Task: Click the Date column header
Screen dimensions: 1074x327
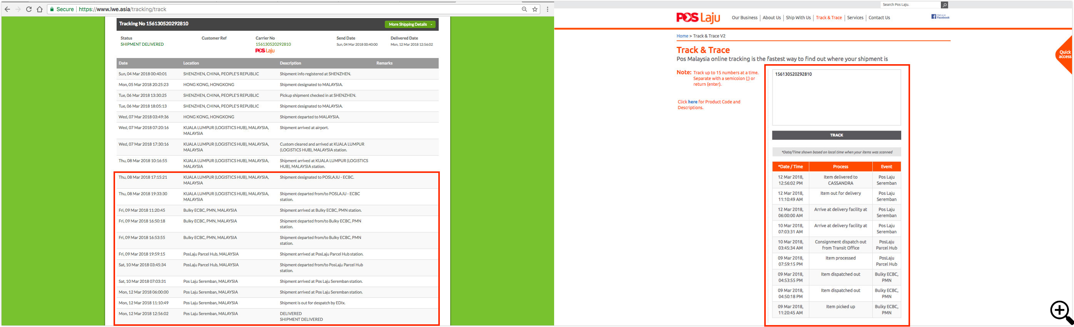Action: pyautogui.click(x=123, y=63)
